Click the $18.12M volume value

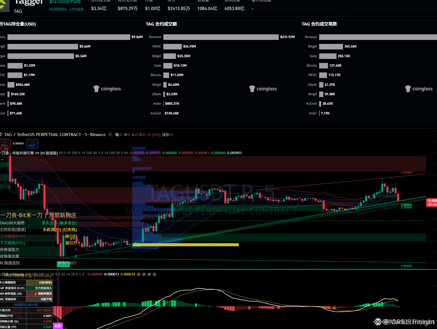180,66
